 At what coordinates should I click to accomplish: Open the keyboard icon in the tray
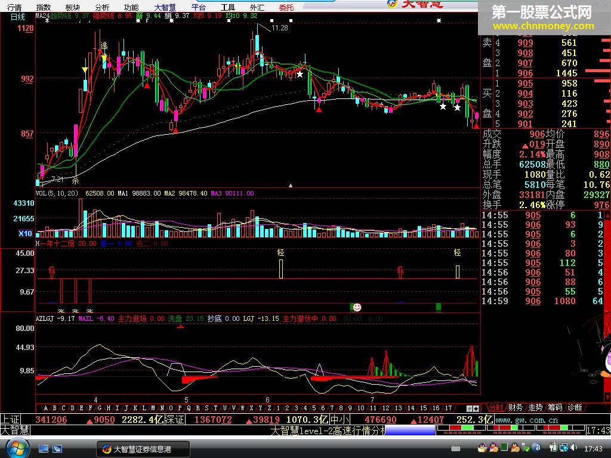455,448
